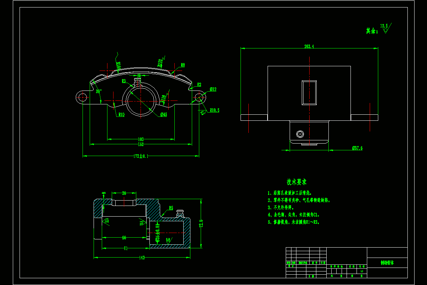Select the R8 radius annotation
427x285 pixels.
coord(183,65)
